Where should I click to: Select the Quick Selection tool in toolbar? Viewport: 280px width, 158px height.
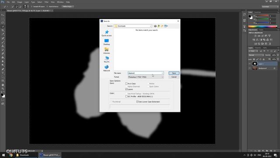coord(3,26)
